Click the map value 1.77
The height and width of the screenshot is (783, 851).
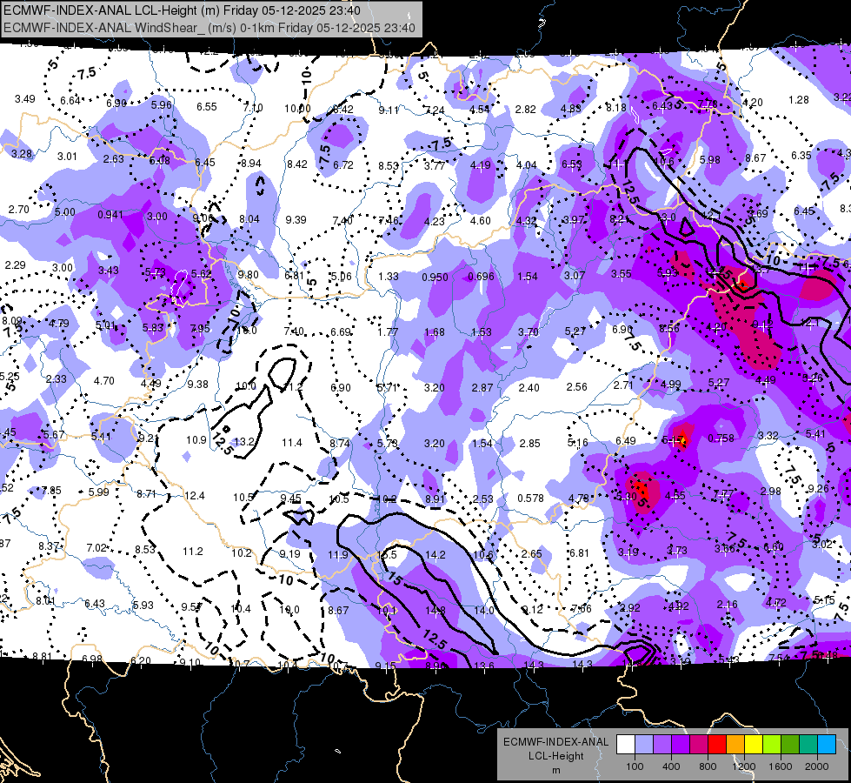[x=388, y=331]
